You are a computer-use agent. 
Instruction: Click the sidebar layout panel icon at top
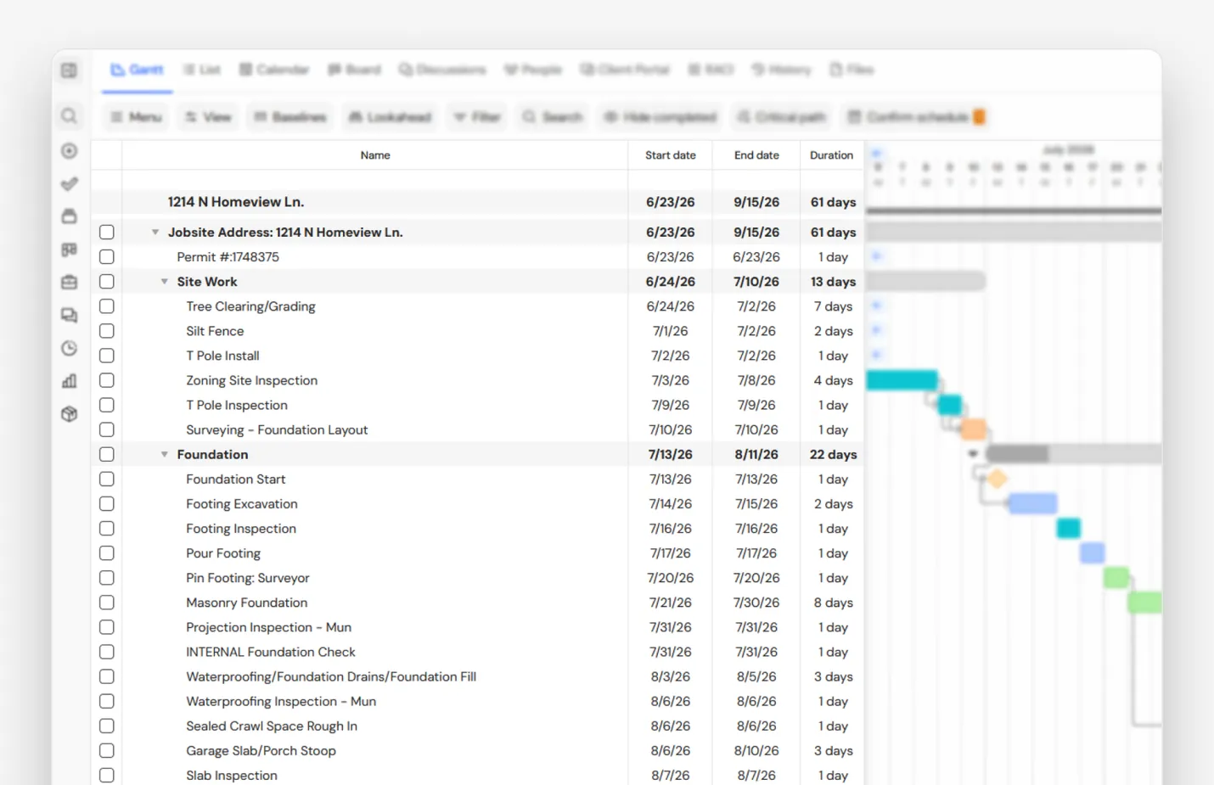70,70
